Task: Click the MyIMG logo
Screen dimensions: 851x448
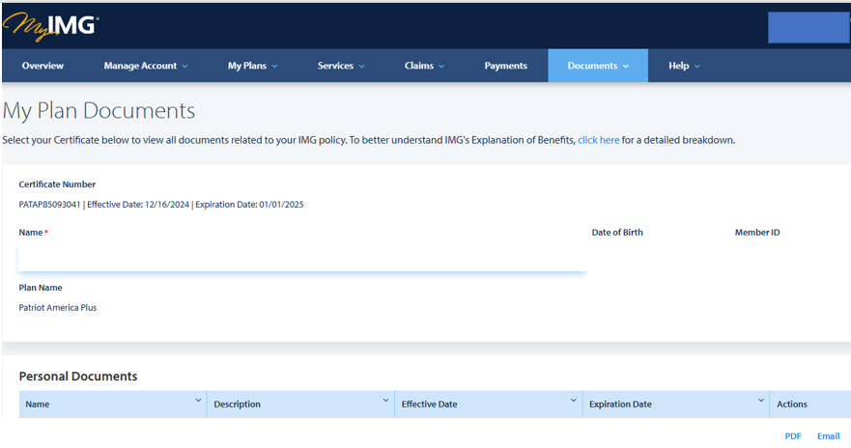Action: pos(50,27)
